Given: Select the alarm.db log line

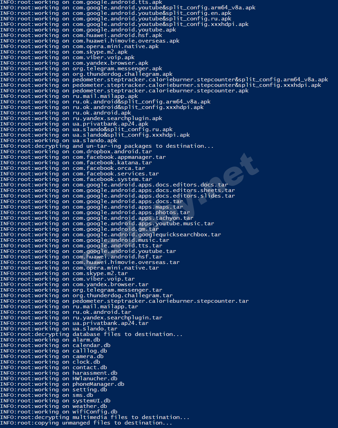Looking at the screenshot, I should 50,340.
